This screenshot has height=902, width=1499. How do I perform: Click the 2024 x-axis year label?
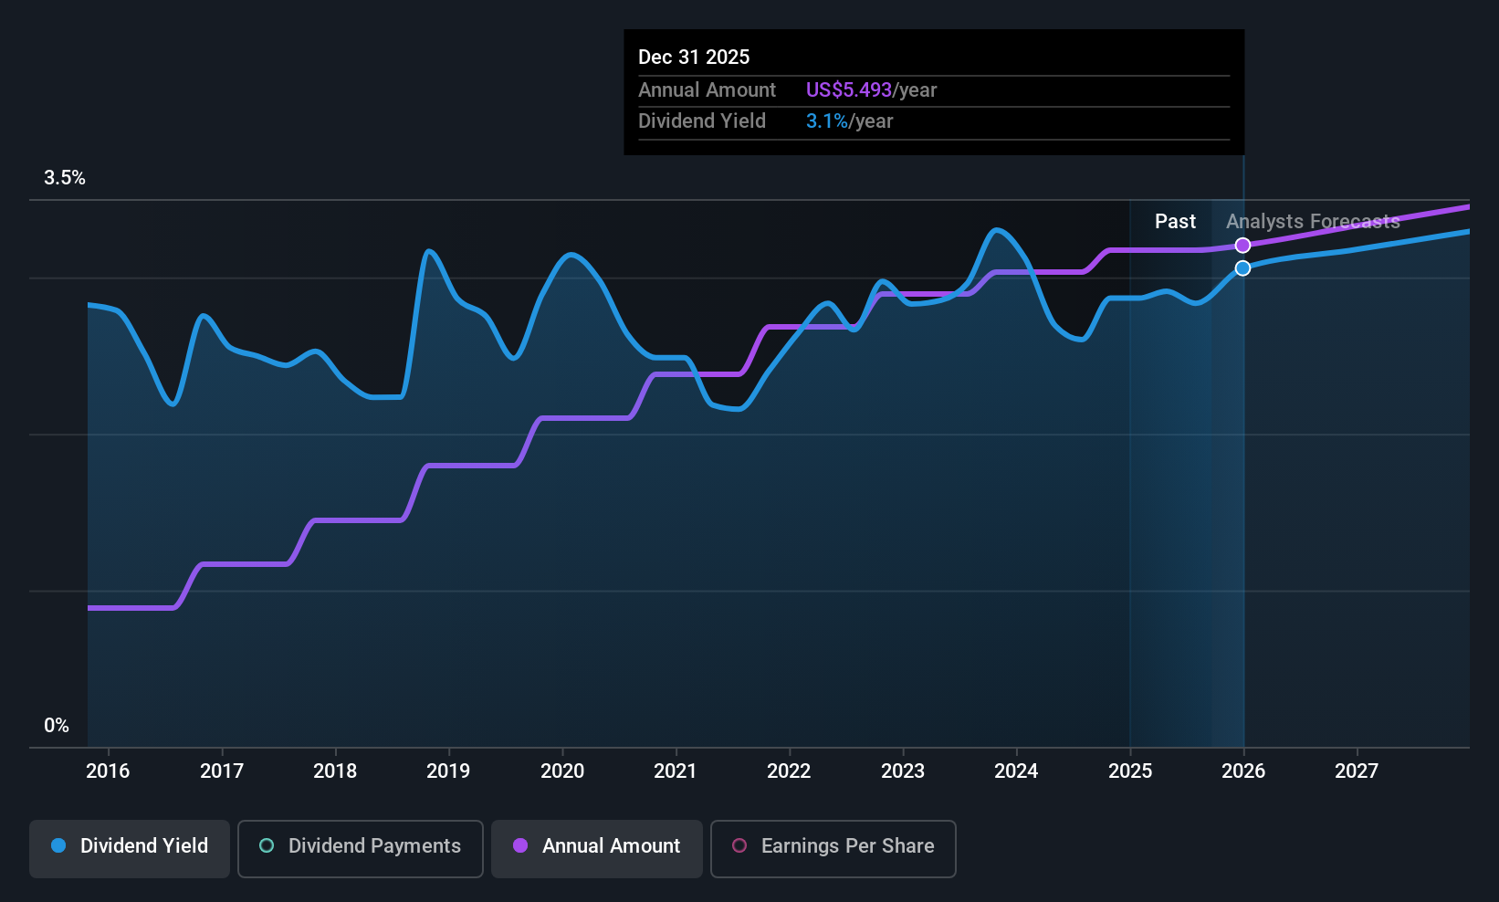click(1016, 771)
